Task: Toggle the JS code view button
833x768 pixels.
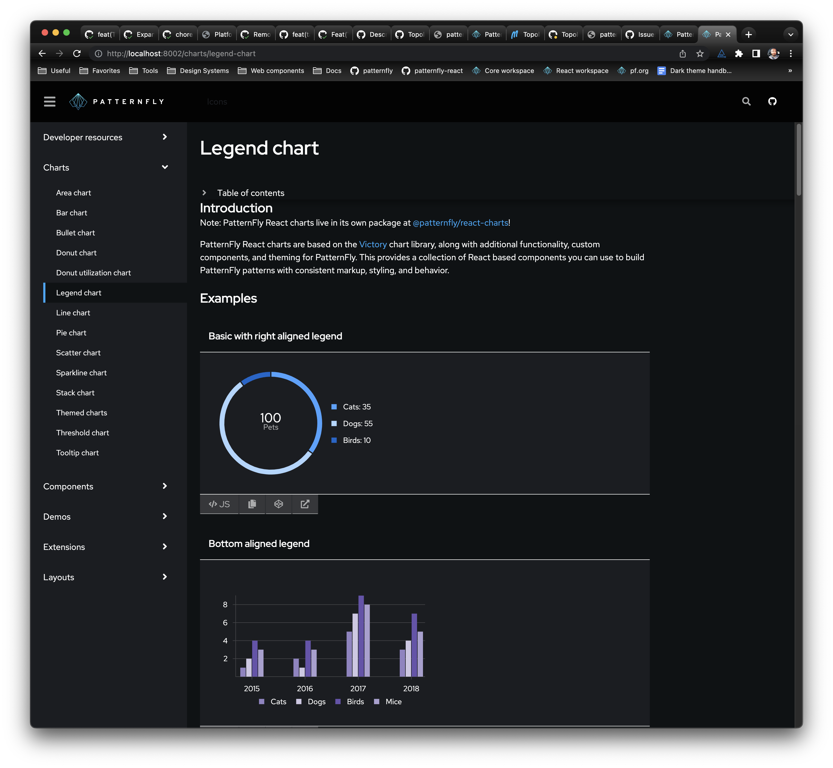Action: [219, 504]
